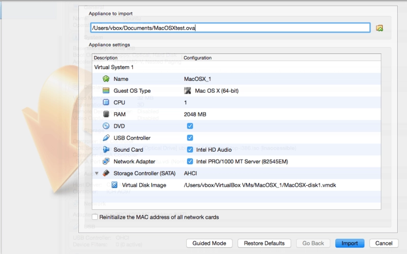This screenshot has height=254, width=407.
Task: Click the Sound Card speaker icon
Action: [106, 150]
